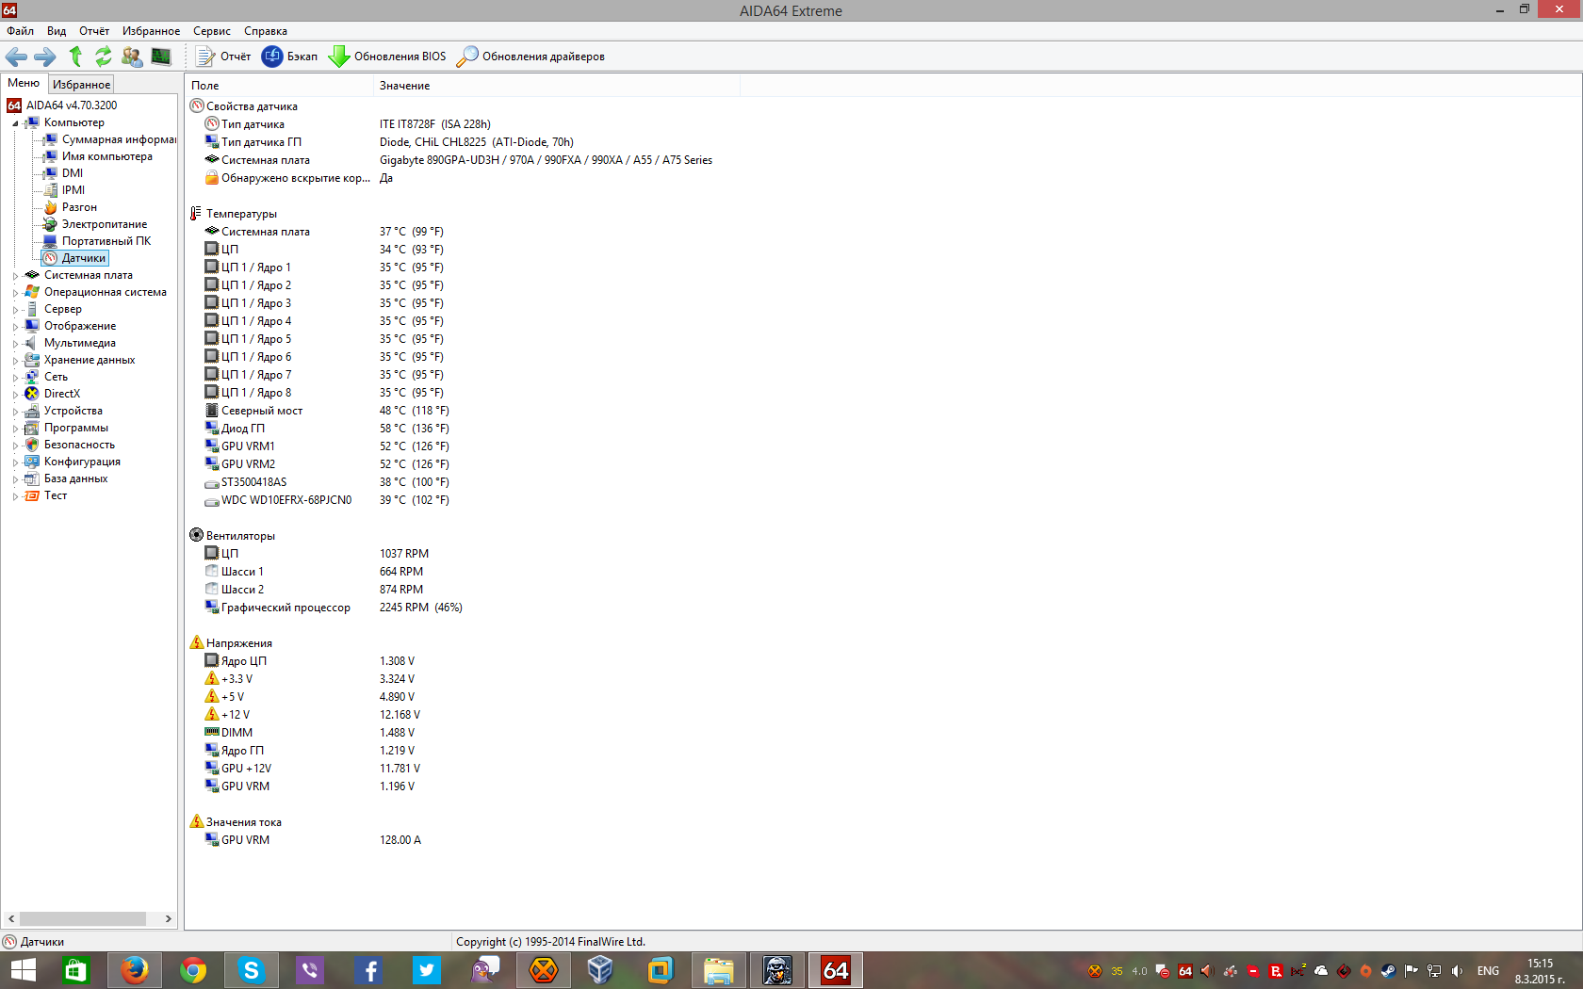Open the Файл menu

click(x=20, y=31)
